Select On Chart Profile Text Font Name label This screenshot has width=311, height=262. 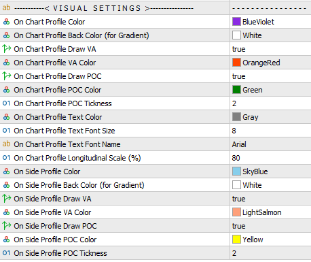click(x=67, y=144)
